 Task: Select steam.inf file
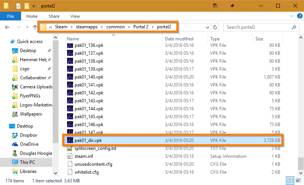click(84, 156)
